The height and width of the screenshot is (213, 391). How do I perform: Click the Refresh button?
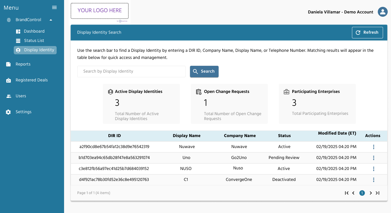[367, 32]
